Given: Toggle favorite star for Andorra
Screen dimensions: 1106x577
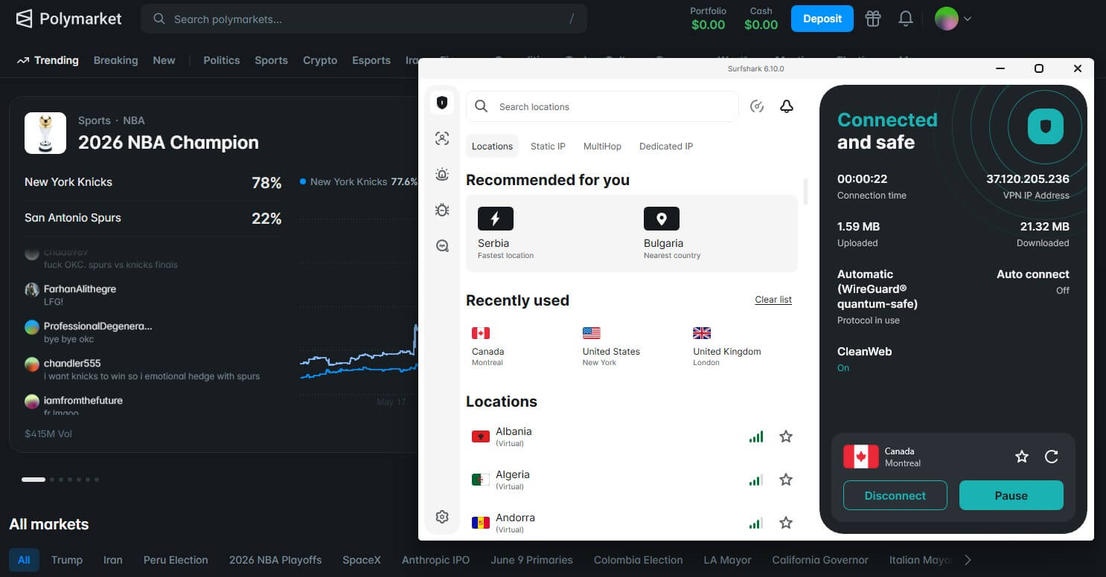Looking at the screenshot, I should coord(786,523).
